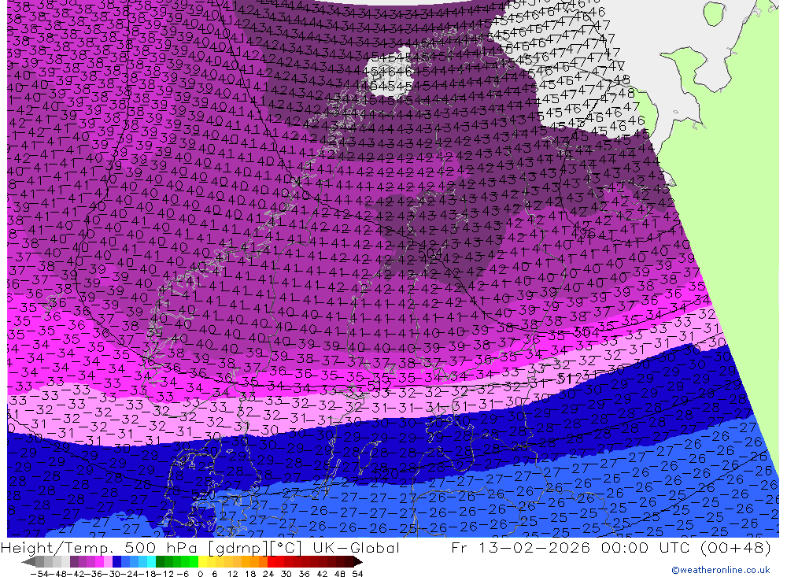787x577 pixels.
Task: Click the '24' label under the legend
Action: [x=268, y=574]
